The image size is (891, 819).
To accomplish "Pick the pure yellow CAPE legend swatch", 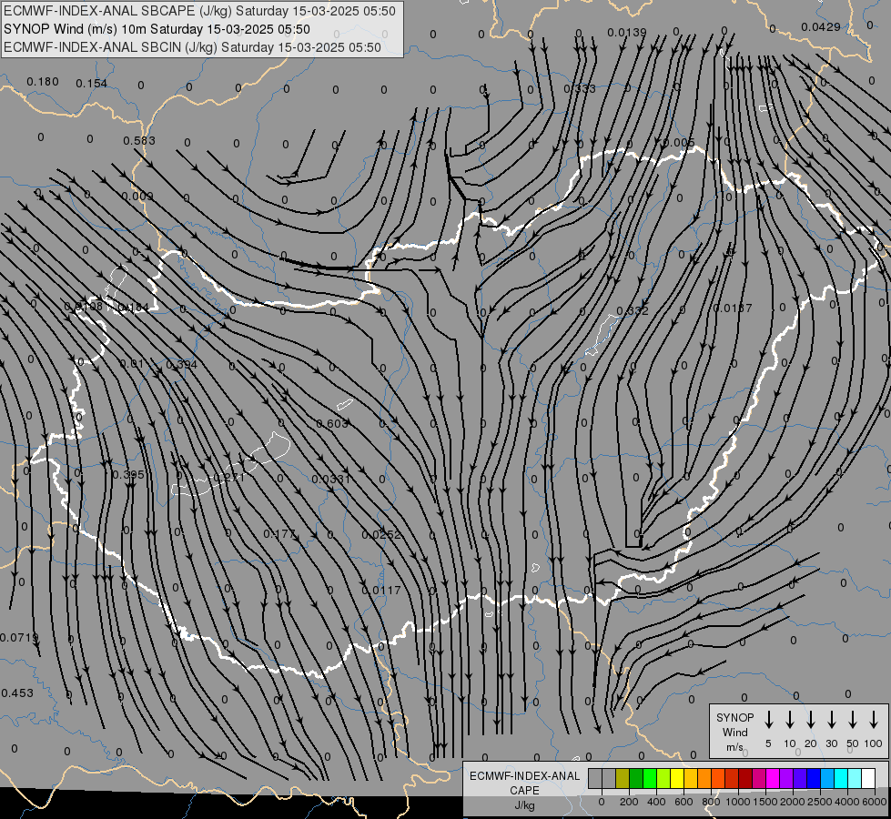I will click(677, 778).
